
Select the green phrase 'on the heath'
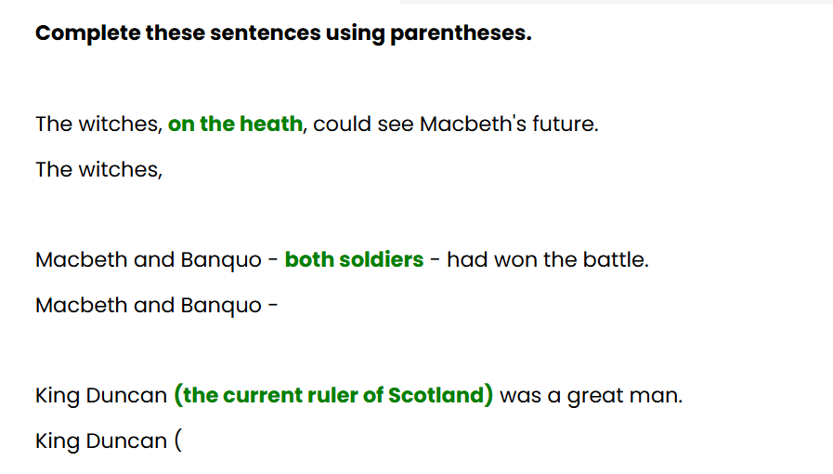pyautogui.click(x=235, y=124)
